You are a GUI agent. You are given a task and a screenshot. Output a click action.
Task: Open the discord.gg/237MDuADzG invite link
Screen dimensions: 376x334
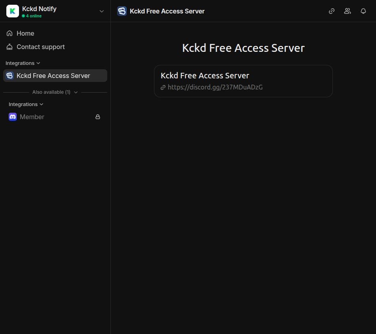click(x=215, y=87)
